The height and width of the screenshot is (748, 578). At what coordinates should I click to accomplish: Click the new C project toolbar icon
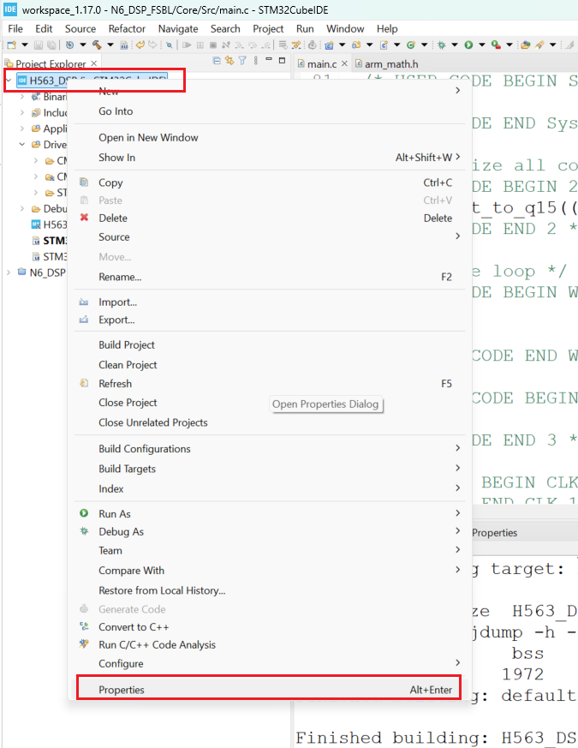(x=329, y=45)
